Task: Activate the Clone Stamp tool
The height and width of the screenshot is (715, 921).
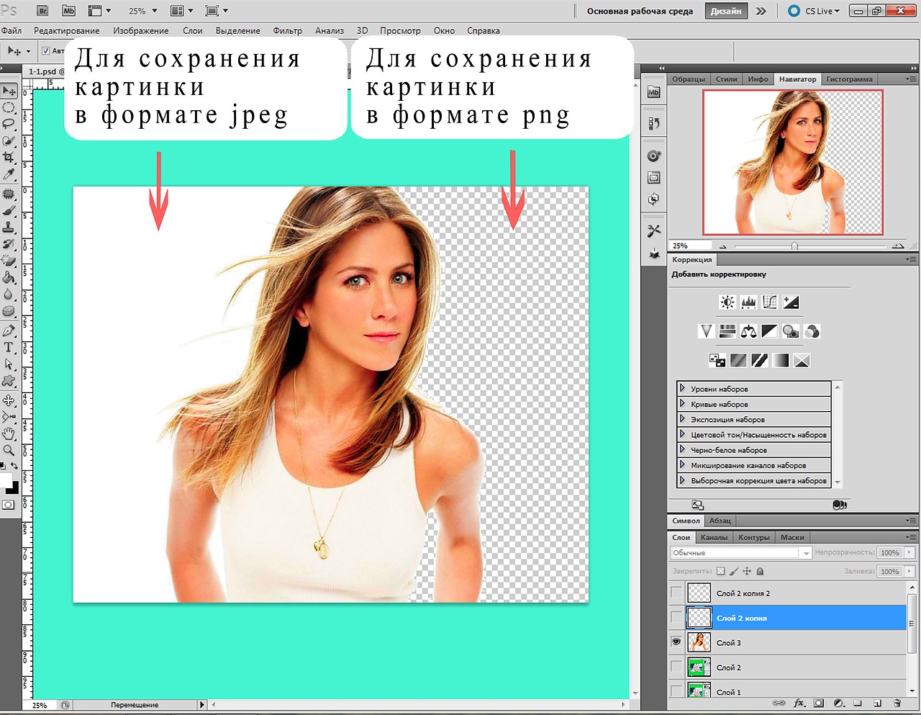Action: coord(9,228)
